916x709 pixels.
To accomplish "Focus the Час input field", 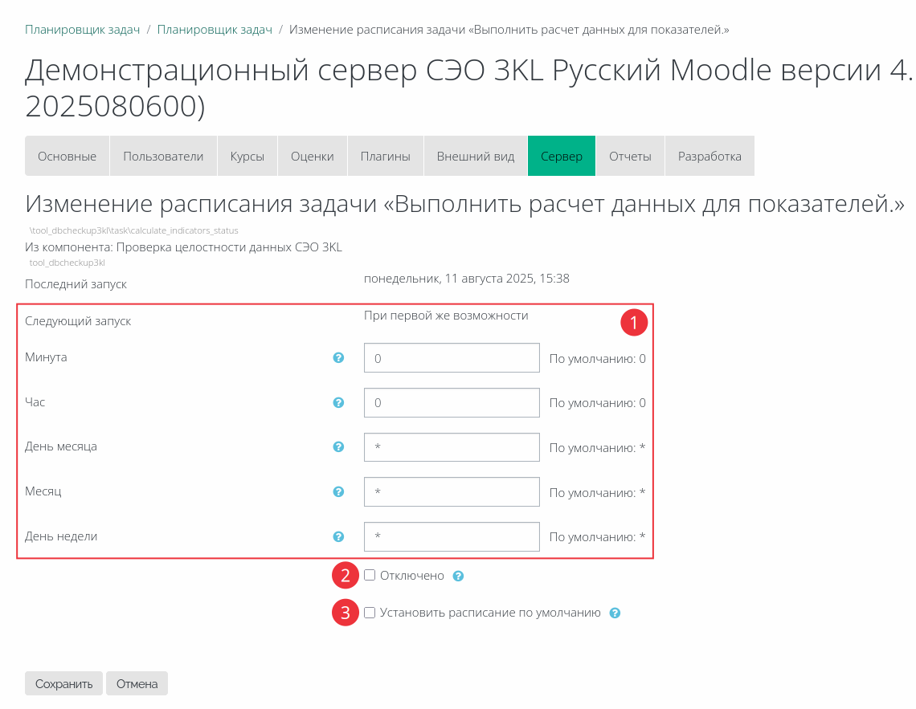I will pyautogui.click(x=452, y=402).
